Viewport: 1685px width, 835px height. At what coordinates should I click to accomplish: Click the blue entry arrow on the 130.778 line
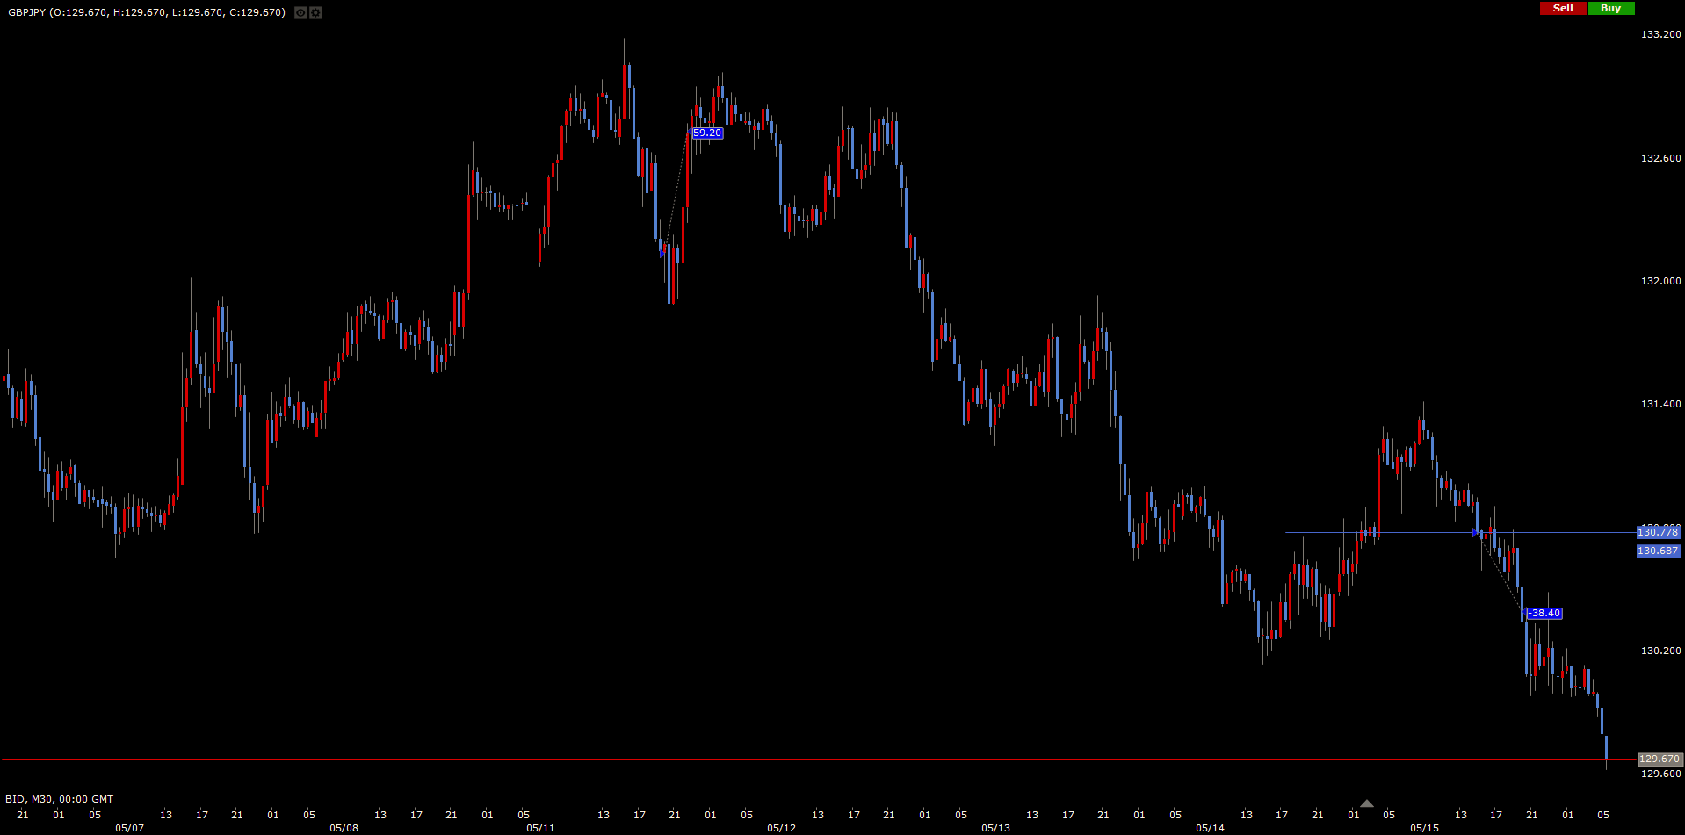point(1476,533)
